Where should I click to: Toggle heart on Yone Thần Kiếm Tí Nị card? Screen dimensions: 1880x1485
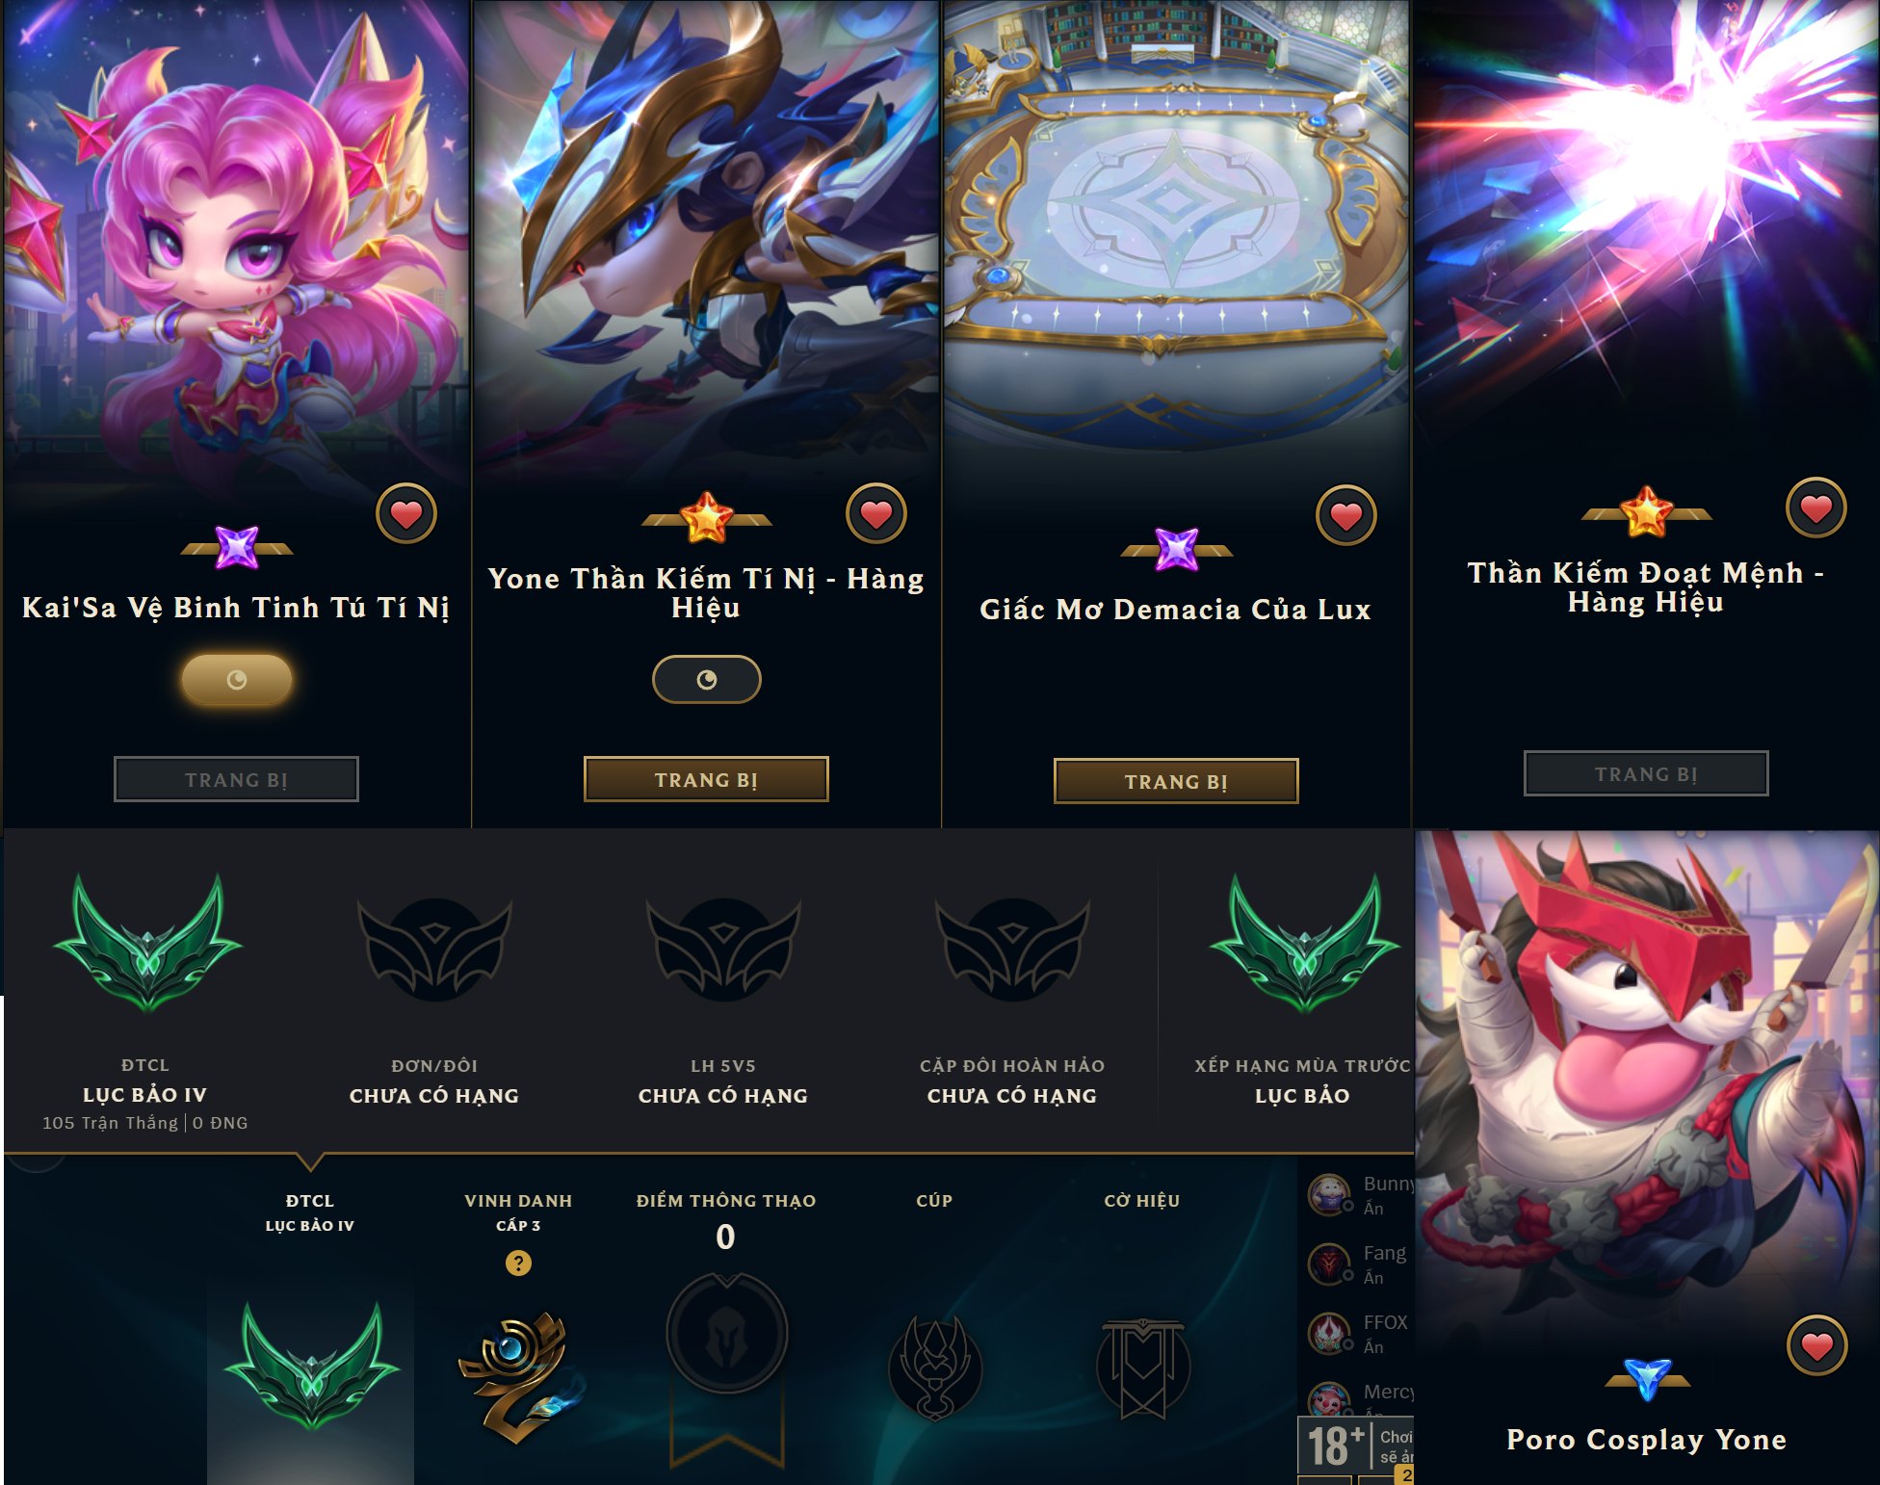(875, 513)
